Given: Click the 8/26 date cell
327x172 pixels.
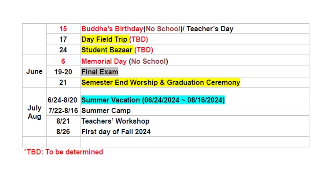Looking at the screenshot, I should tap(63, 132).
